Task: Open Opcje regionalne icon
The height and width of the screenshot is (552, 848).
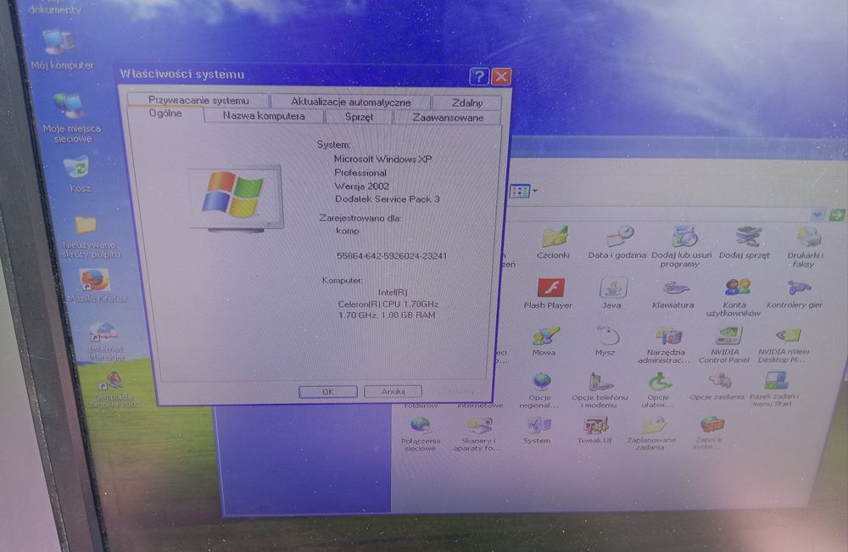Action: coord(539,390)
